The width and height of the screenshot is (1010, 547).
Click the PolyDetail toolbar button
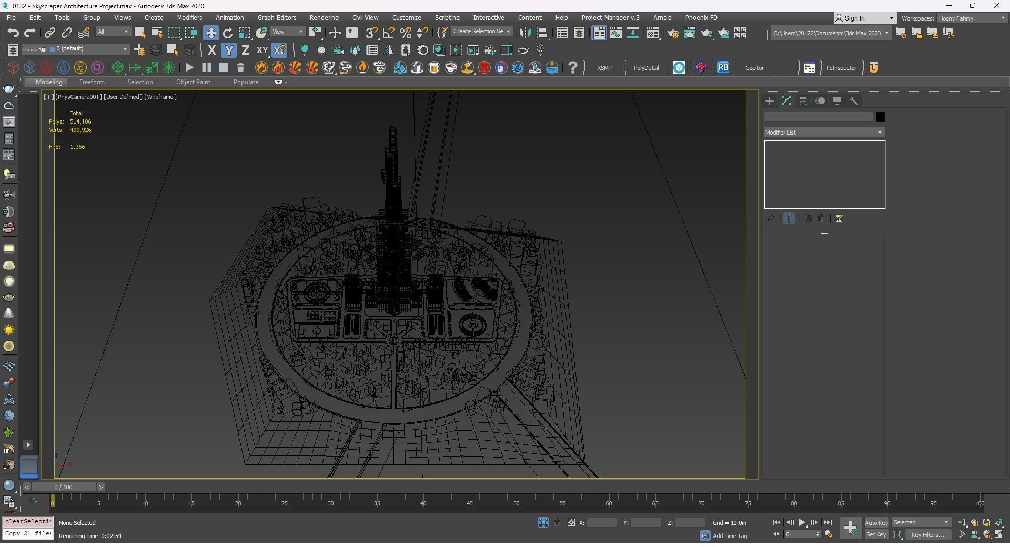(646, 68)
